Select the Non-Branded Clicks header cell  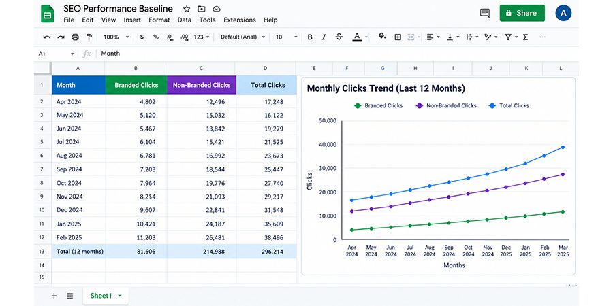pyautogui.click(x=202, y=85)
